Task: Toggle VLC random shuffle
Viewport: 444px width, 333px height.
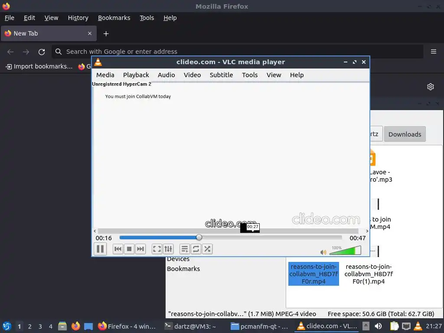Action: [207, 249]
